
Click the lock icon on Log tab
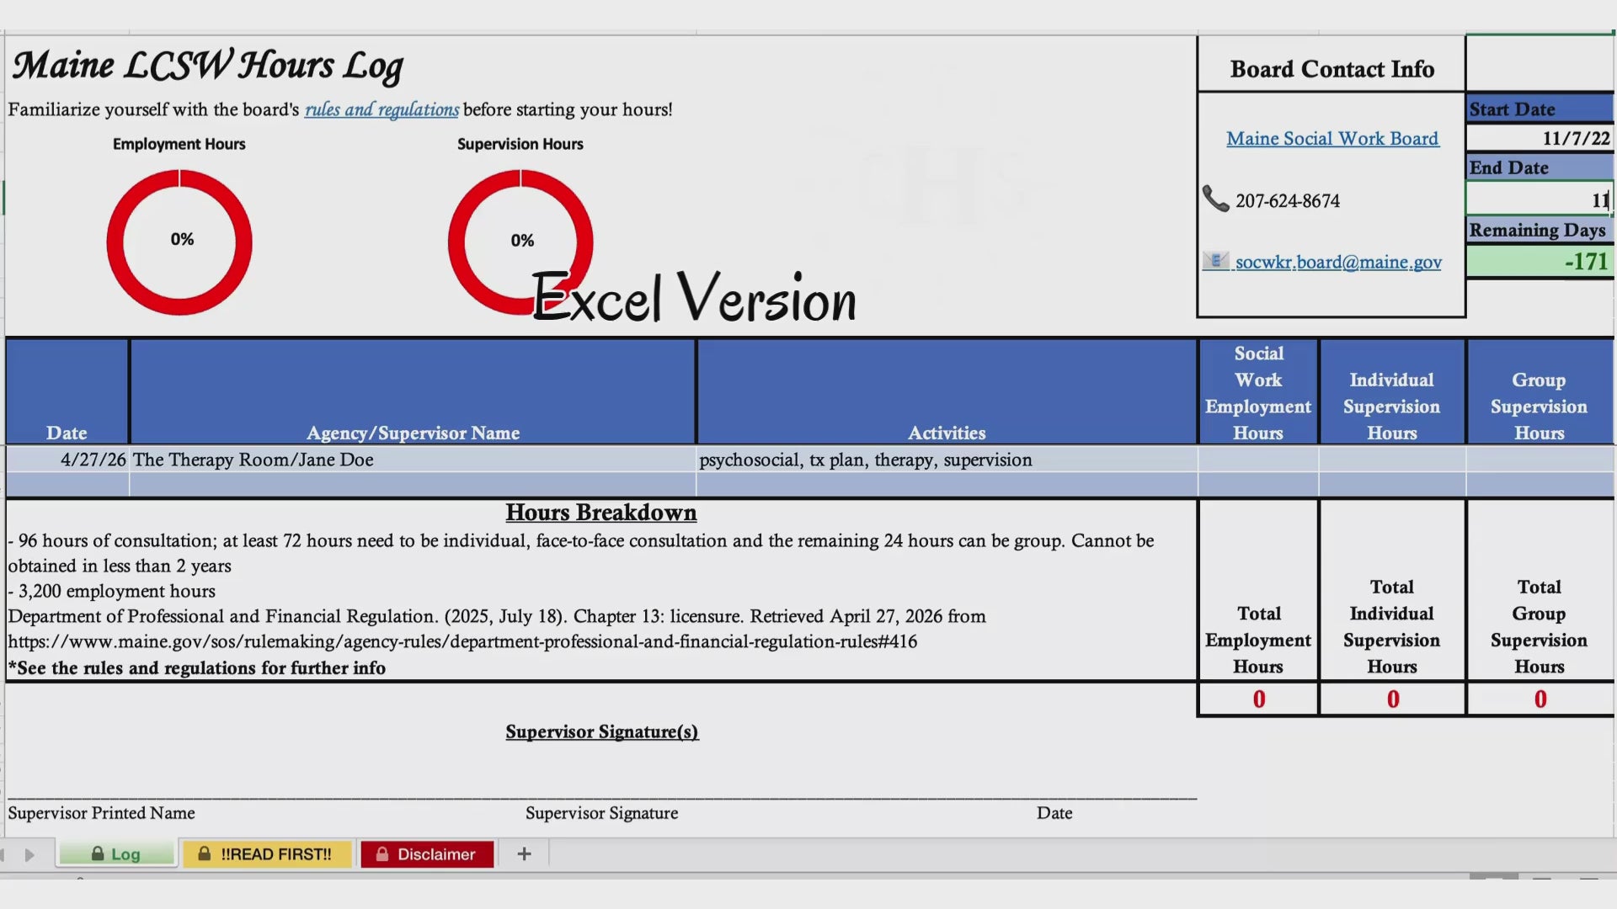[98, 853]
